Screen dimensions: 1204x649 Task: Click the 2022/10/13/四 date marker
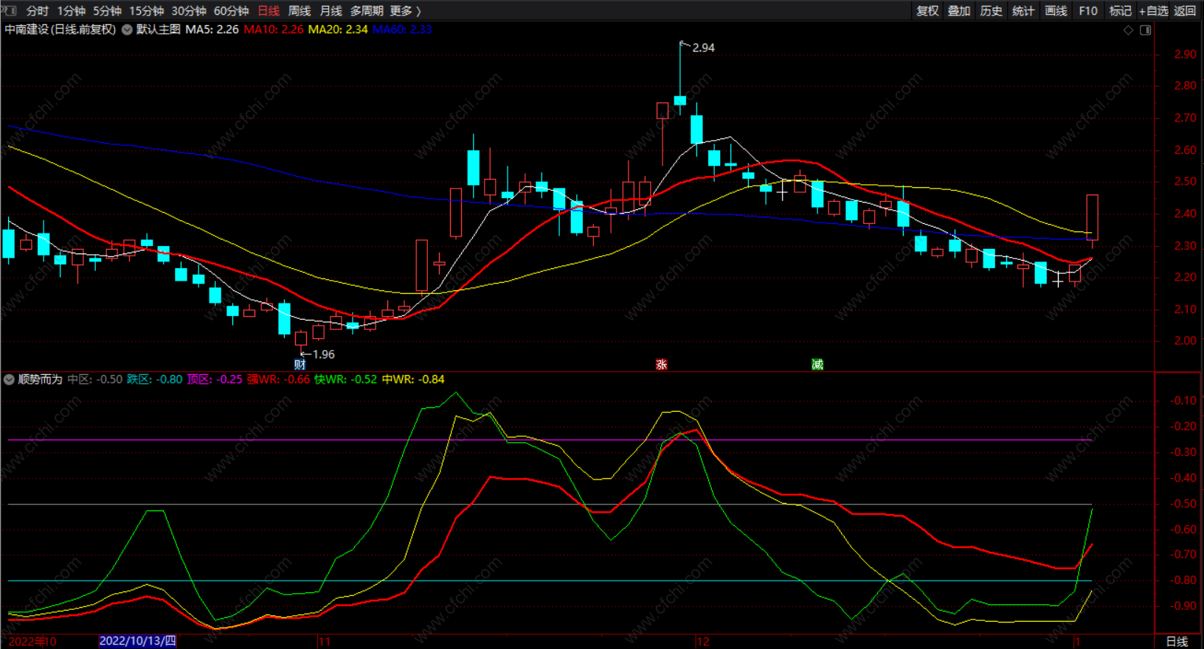(x=138, y=641)
